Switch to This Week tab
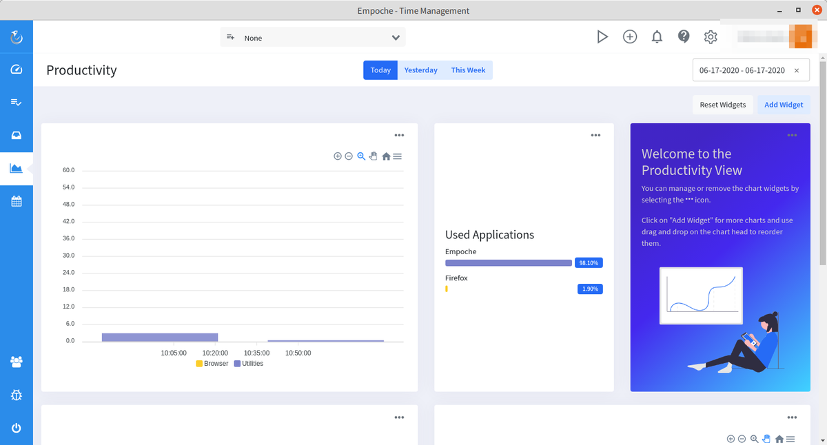 coord(468,70)
